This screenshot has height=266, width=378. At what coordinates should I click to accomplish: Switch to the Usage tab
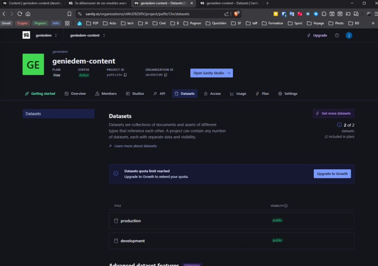(238, 94)
